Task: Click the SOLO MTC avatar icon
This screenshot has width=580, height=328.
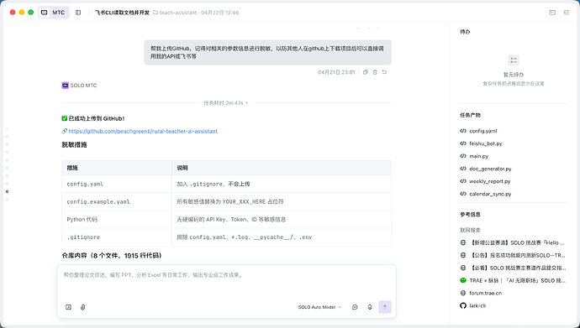Action: click(65, 86)
